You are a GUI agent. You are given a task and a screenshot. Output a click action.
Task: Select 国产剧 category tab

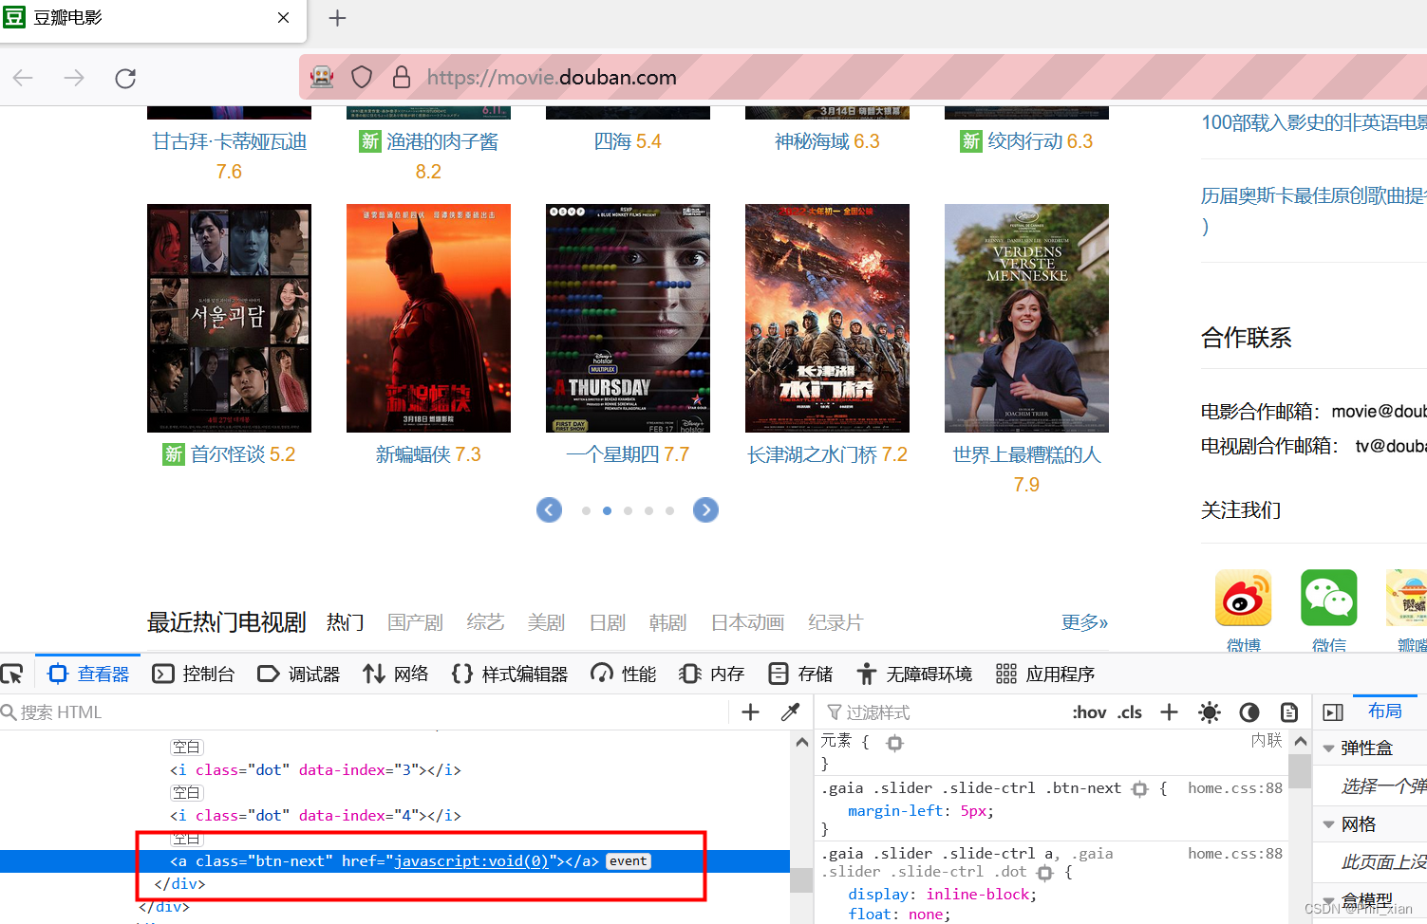pyautogui.click(x=415, y=622)
